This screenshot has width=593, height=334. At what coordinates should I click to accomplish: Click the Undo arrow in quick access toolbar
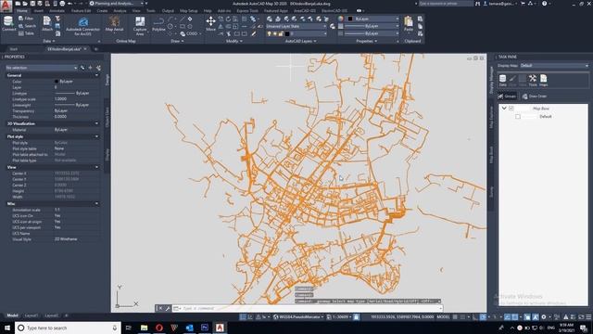[69, 4]
